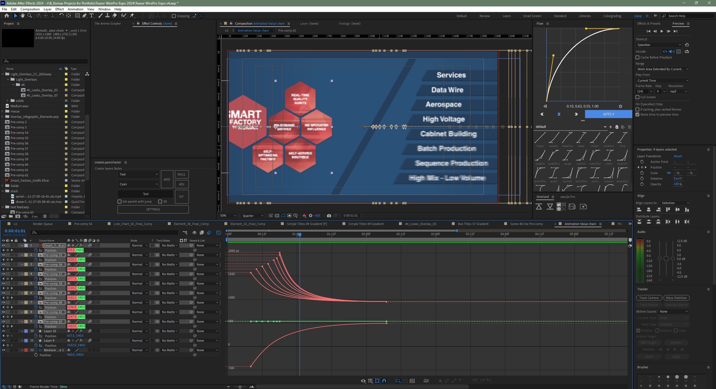Enable the Snapping checkbox in the toolbar
716x389 pixels.
coord(174,16)
